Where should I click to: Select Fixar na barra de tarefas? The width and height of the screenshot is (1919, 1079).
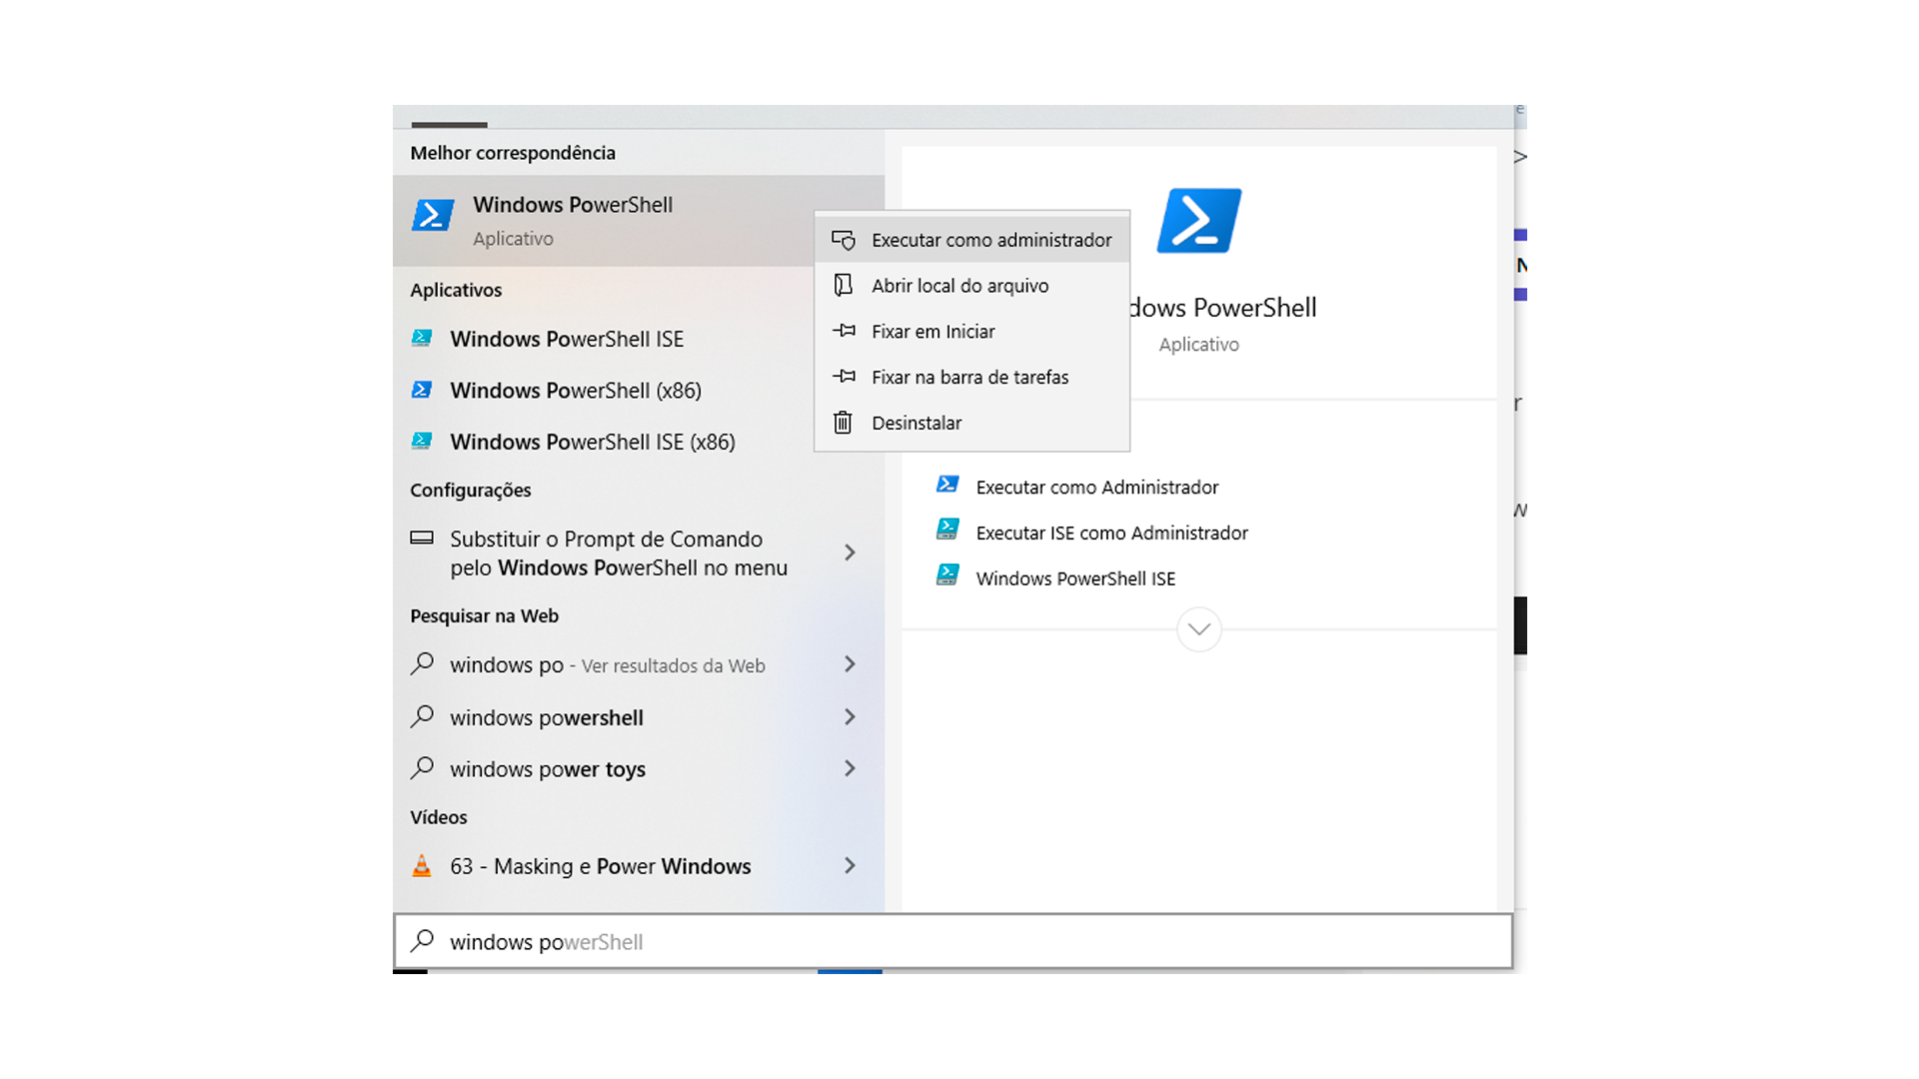[x=971, y=378]
